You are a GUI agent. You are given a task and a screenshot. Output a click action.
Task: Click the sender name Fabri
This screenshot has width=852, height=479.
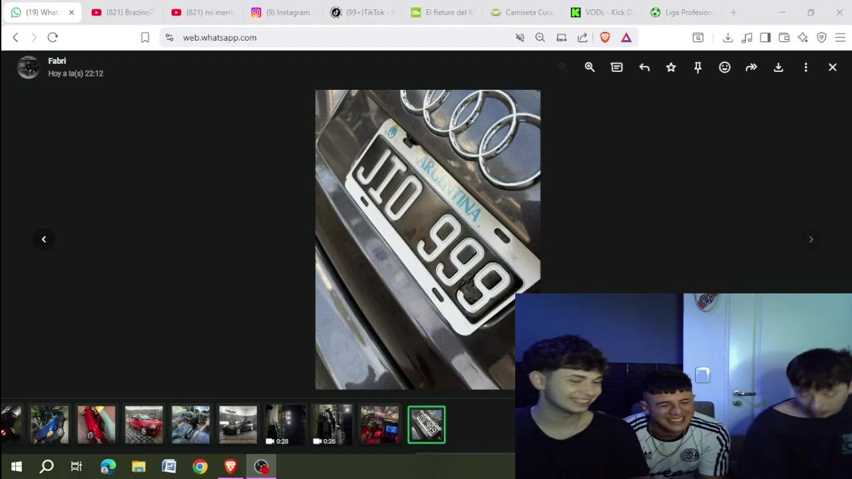coord(57,61)
